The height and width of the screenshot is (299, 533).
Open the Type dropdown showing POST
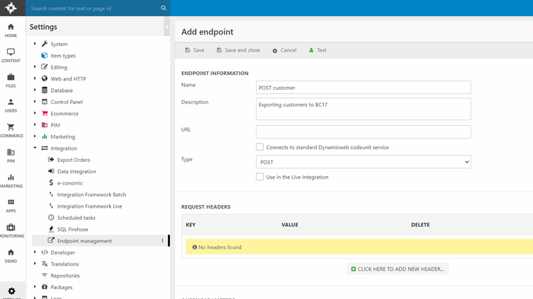(363, 162)
